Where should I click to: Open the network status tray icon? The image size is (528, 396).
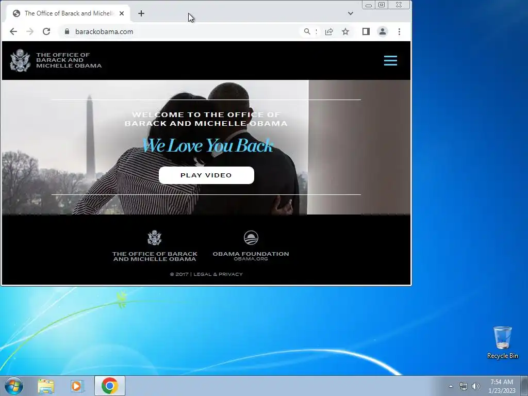(x=464, y=386)
